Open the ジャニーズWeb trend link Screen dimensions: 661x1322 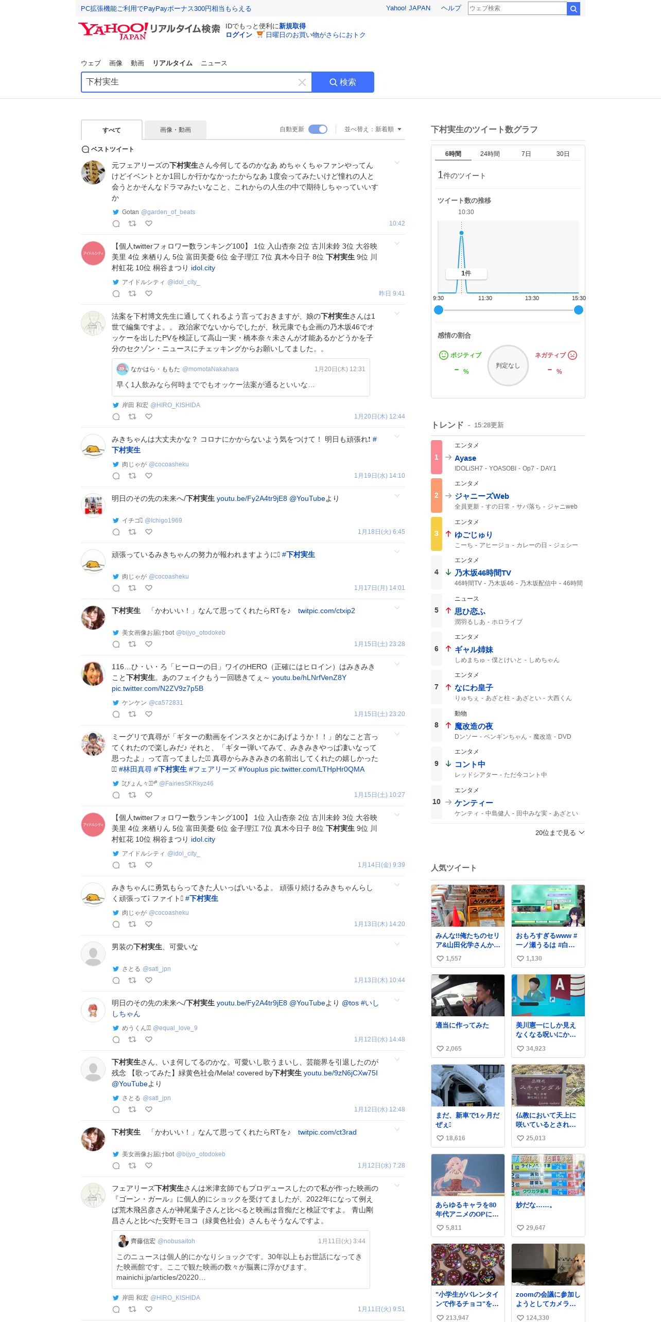tap(482, 496)
